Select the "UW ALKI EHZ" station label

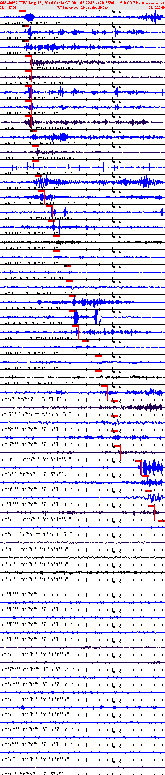(12, 368)
